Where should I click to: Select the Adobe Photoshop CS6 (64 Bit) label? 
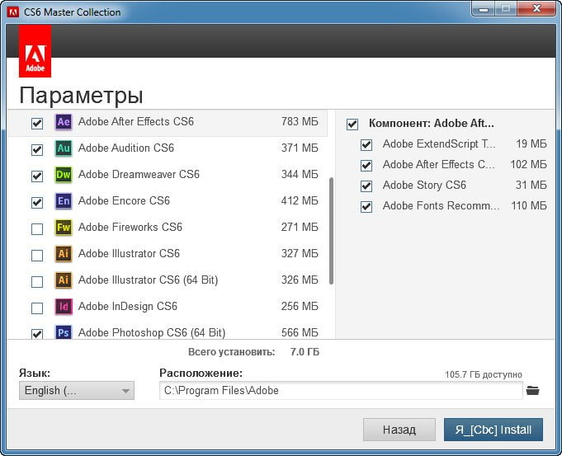coord(152,333)
